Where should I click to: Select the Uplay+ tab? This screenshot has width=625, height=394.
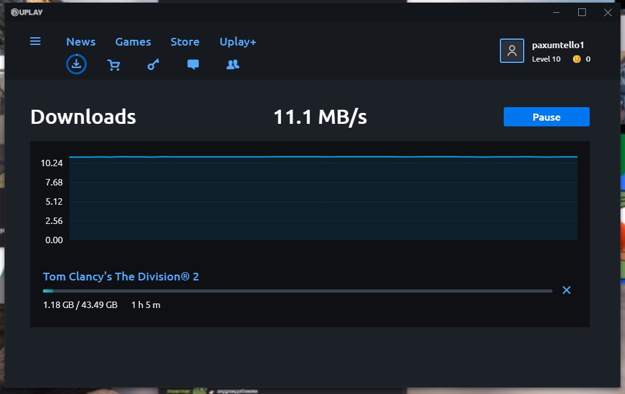[x=238, y=42]
